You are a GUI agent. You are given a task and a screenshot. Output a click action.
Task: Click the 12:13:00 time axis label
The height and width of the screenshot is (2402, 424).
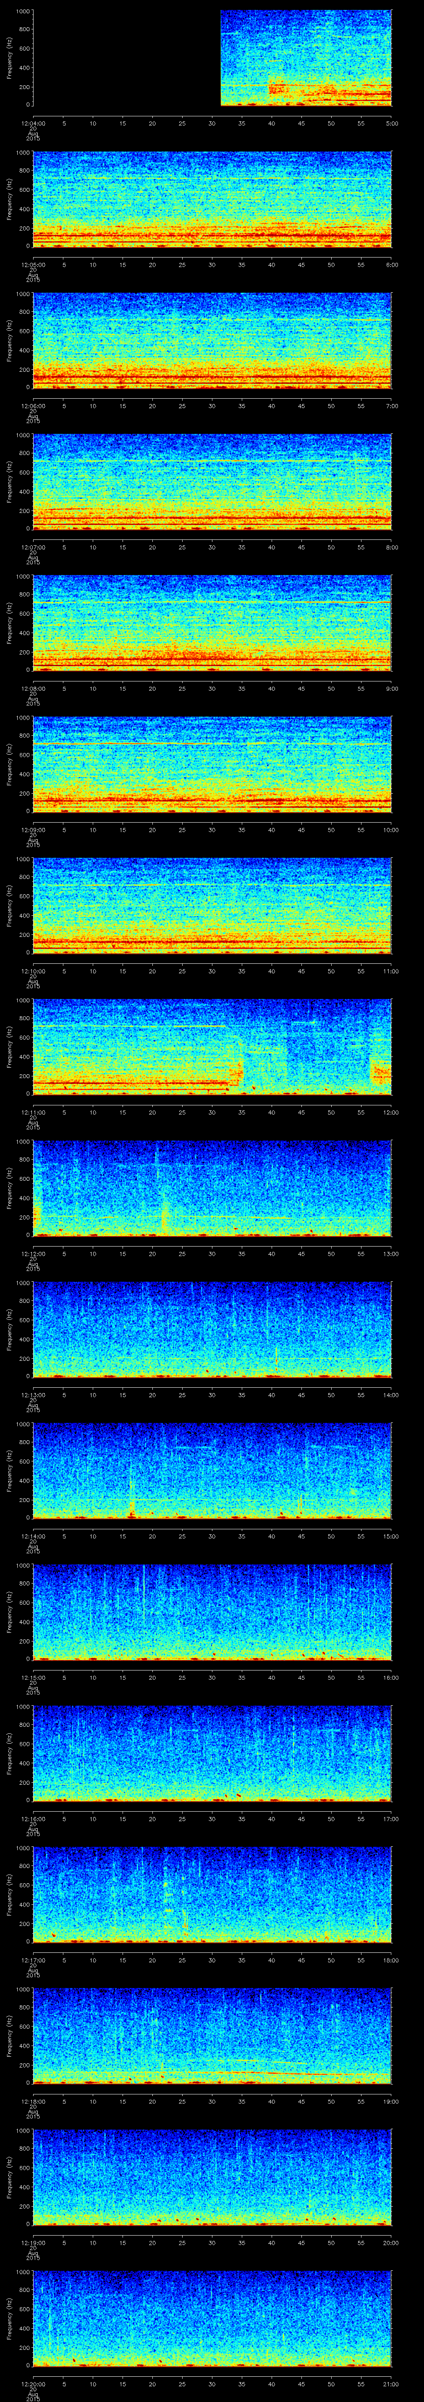(x=33, y=1394)
